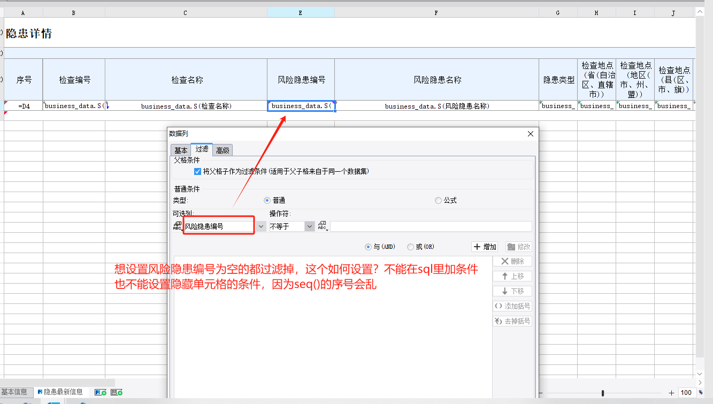Select column C header
This screenshot has height=404, width=713.
(186, 12)
